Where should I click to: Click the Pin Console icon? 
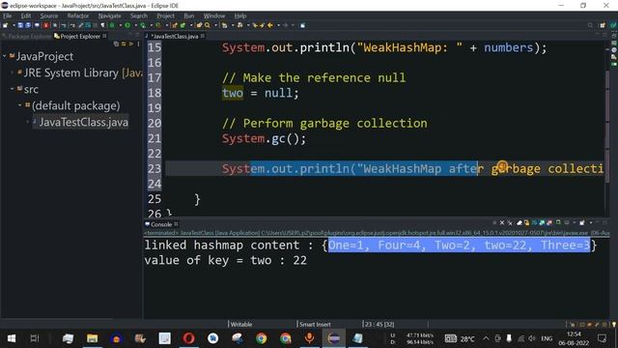558,223
